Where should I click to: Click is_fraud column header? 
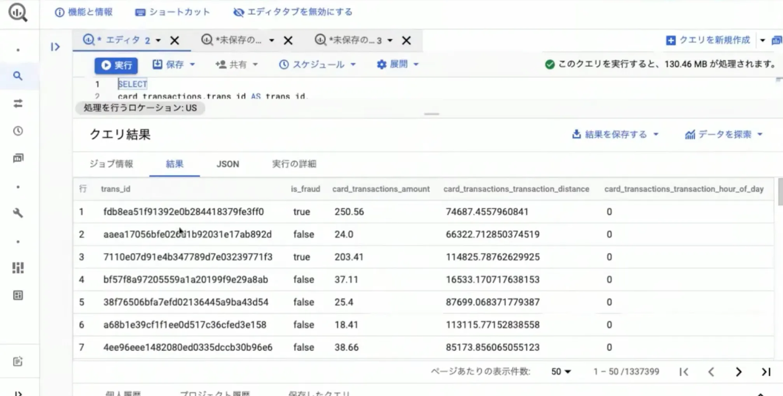coord(306,189)
